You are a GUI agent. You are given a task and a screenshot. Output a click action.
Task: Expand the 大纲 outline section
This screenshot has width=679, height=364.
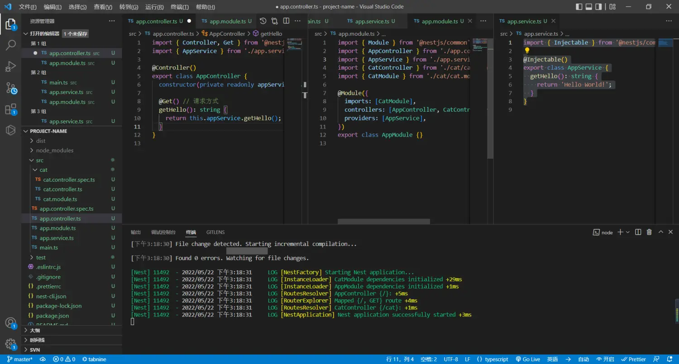(35, 330)
